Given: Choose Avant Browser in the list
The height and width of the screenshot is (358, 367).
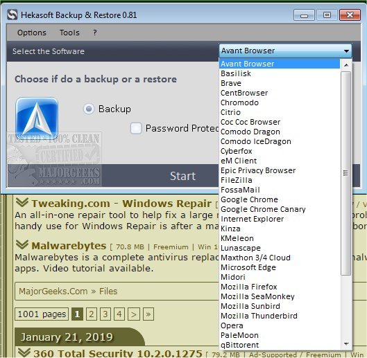Looking at the screenshot, I should [x=280, y=64].
